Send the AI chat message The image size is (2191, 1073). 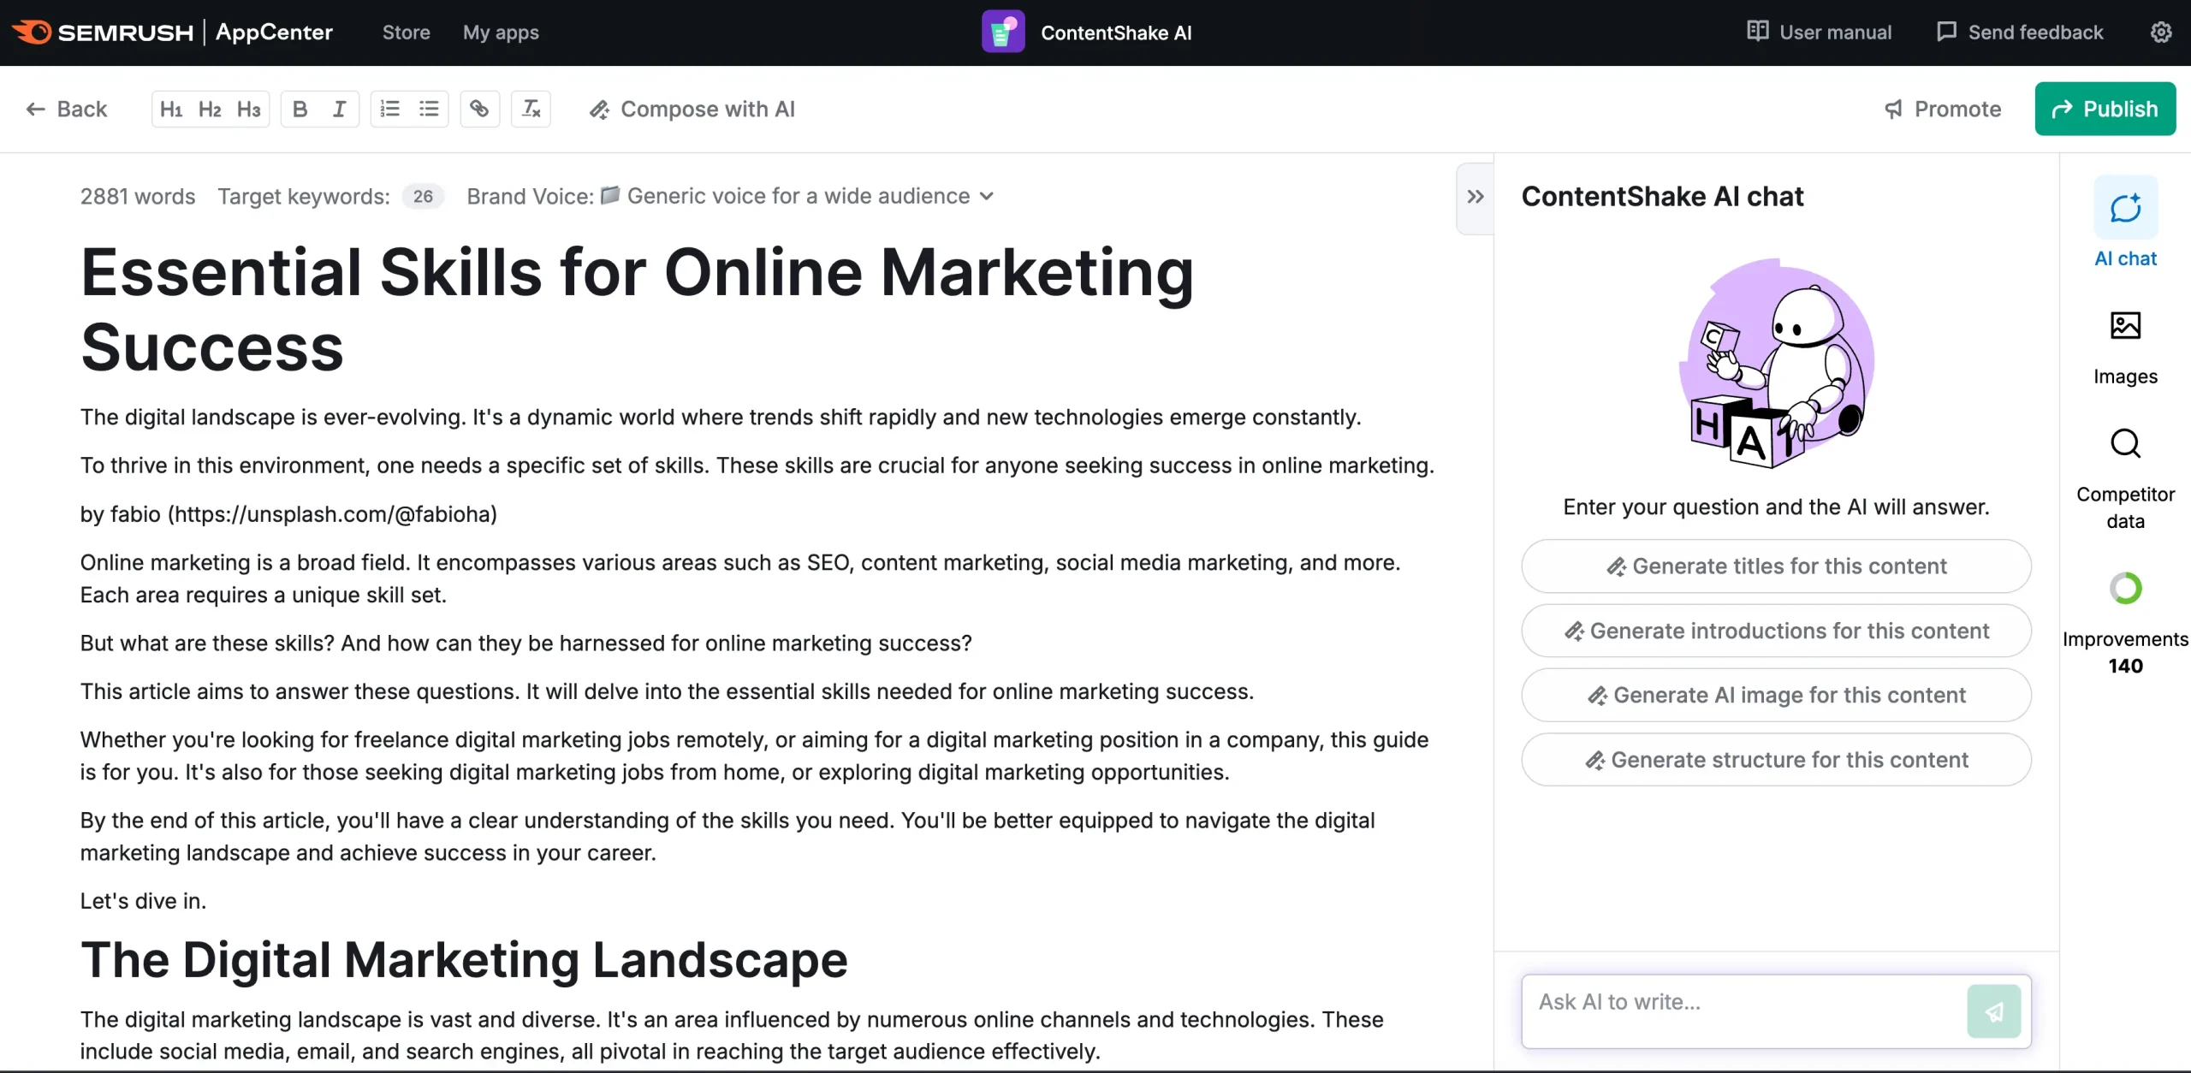[1993, 1011]
